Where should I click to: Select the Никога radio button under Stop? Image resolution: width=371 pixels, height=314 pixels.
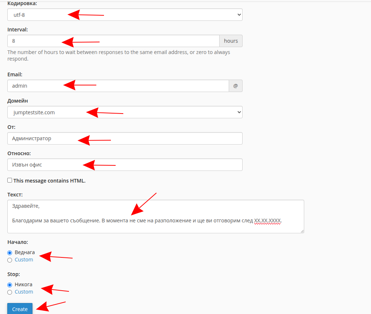(10, 285)
